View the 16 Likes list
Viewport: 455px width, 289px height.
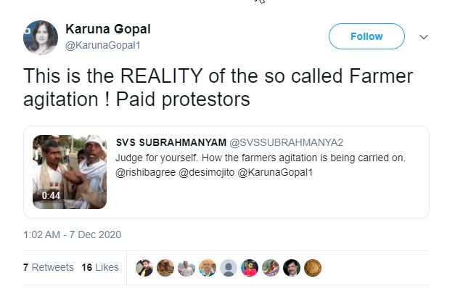click(x=100, y=267)
